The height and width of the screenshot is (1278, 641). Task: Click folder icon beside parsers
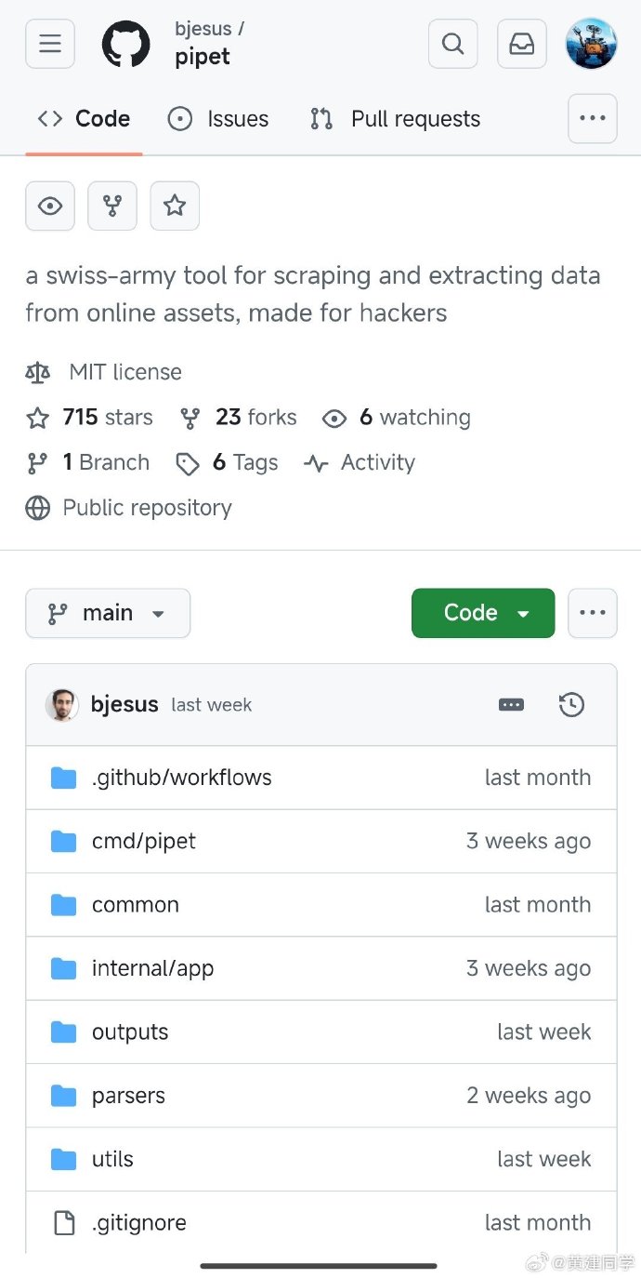(x=63, y=1096)
